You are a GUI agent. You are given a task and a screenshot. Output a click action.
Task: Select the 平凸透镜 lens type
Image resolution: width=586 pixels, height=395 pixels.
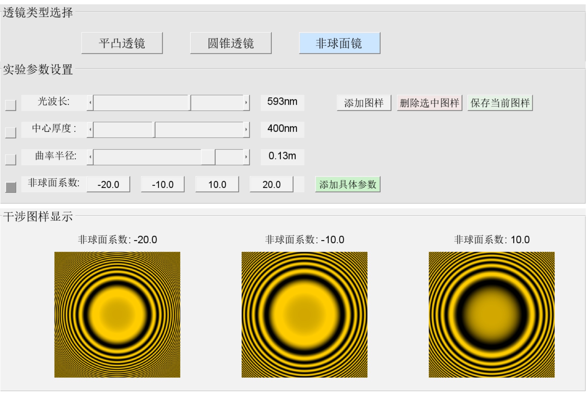tap(122, 43)
